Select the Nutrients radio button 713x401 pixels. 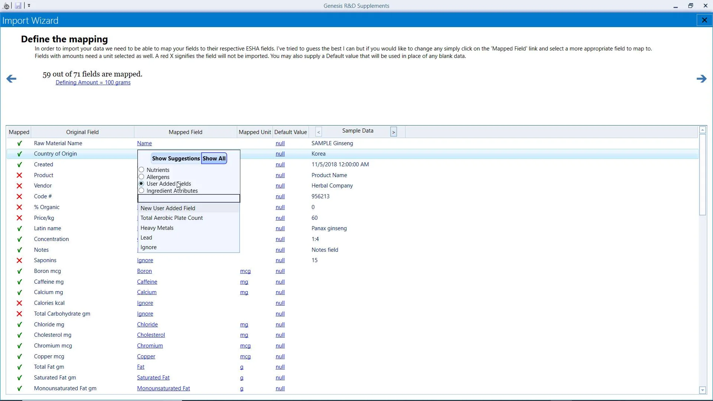tap(141, 170)
